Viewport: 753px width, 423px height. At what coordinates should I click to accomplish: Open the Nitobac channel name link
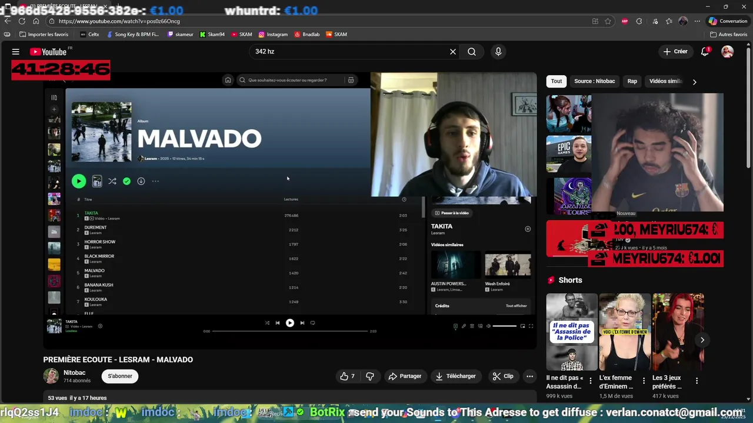[x=74, y=372]
